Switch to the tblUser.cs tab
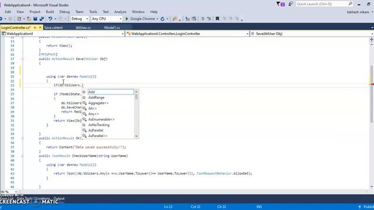Image resolution: width=374 pixels, height=210 pixels. [83, 27]
